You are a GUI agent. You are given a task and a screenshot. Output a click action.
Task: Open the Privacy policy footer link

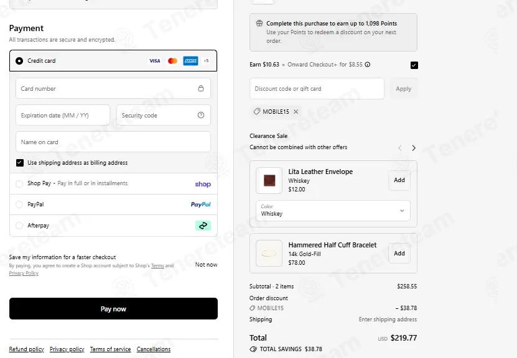pyautogui.click(x=67, y=349)
